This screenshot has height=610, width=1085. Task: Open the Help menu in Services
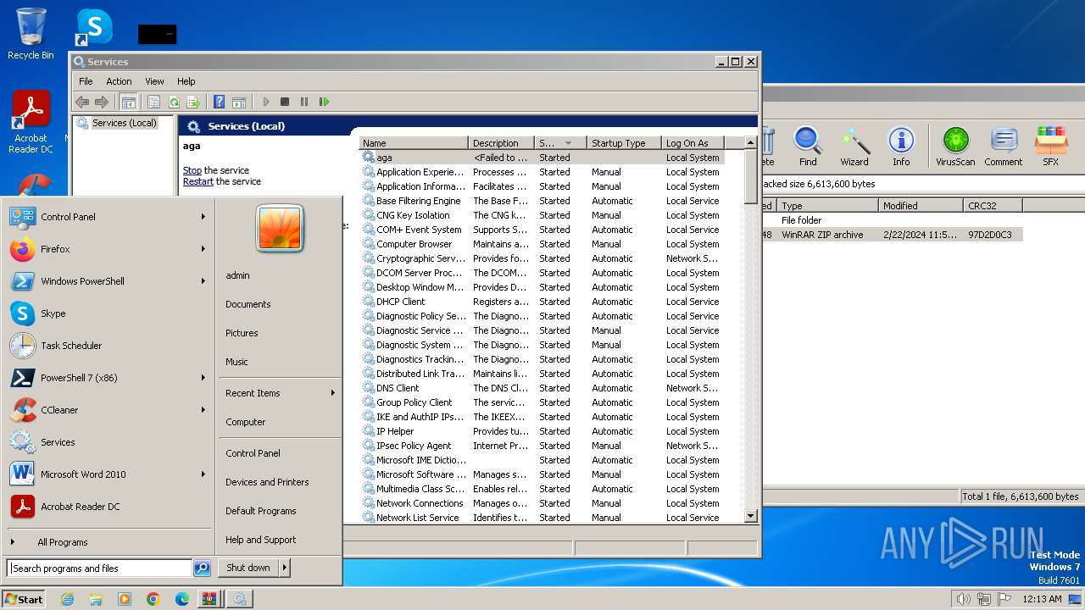(x=186, y=81)
